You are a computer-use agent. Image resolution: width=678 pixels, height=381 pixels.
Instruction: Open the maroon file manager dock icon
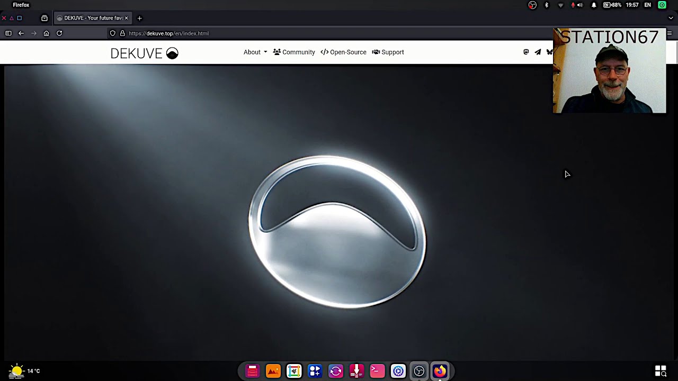252,371
